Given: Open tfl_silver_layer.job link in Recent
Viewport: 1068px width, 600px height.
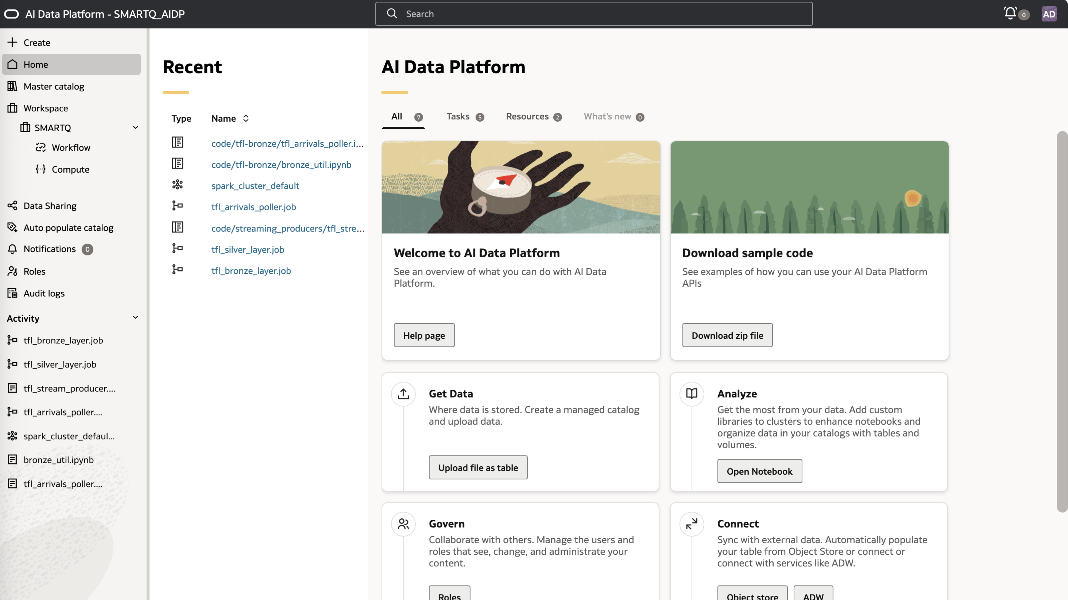Looking at the screenshot, I should tap(247, 249).
